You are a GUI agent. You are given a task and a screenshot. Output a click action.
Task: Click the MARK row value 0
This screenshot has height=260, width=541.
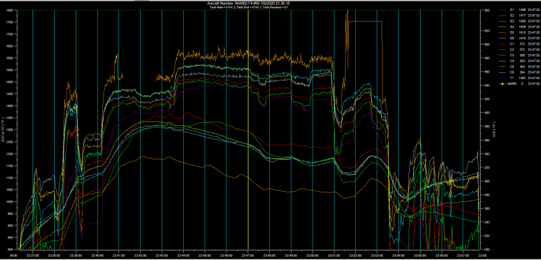[x=521, y=84]
